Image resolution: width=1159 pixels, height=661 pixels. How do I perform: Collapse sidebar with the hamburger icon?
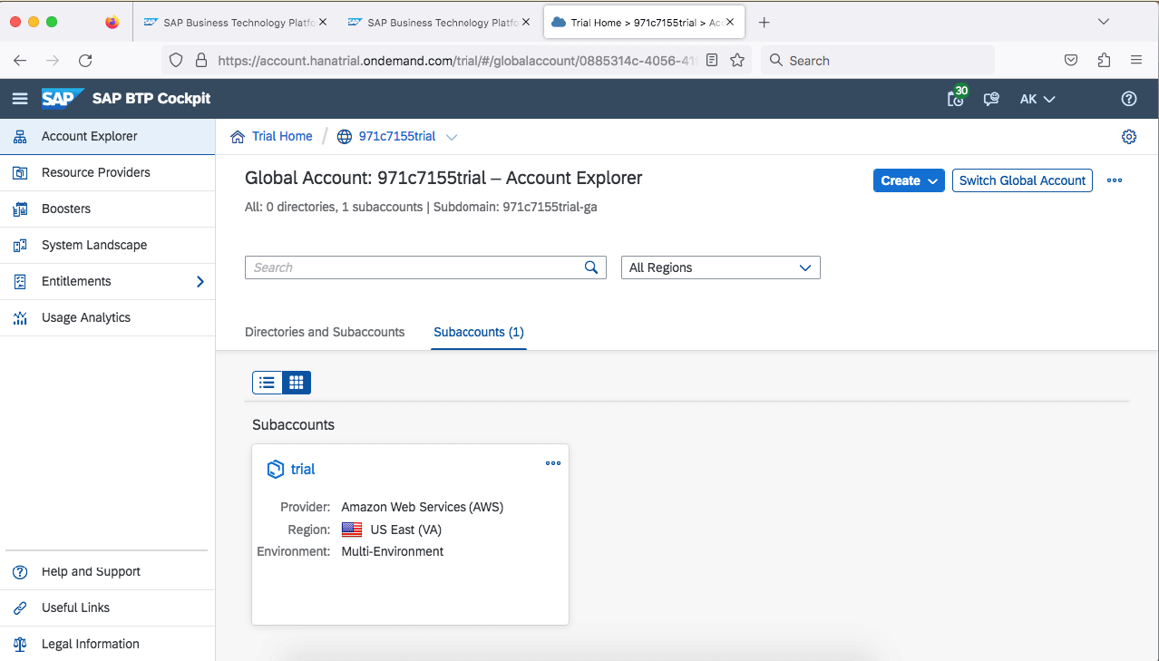[20, 99]
